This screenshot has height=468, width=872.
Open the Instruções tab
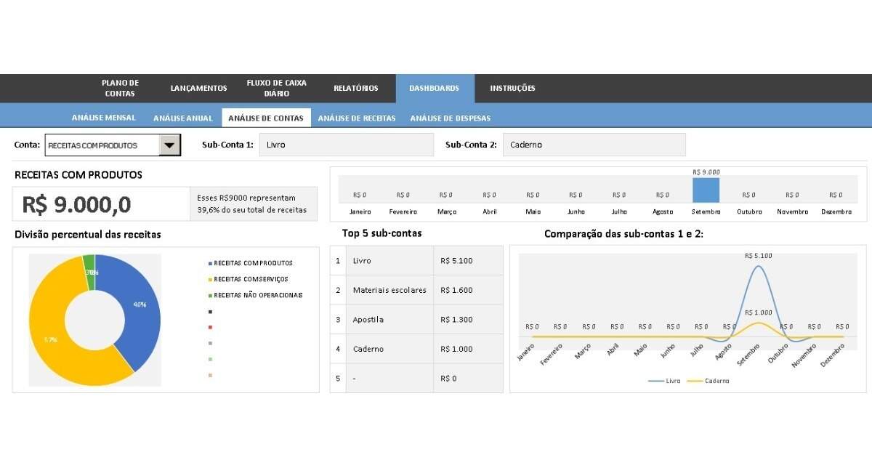512,88
